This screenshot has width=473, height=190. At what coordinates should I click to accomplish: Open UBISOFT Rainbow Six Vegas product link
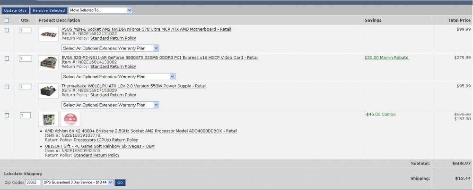[99, 147]
